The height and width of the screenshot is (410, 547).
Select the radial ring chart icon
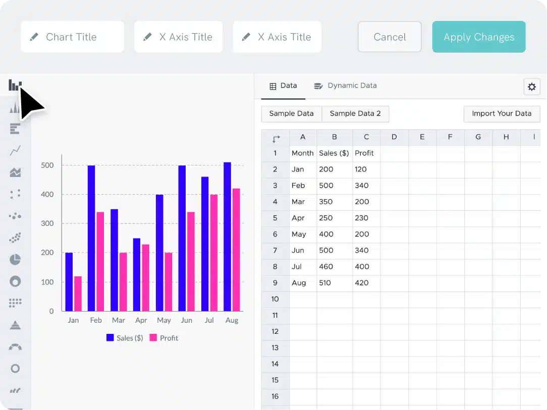point(15,369)
